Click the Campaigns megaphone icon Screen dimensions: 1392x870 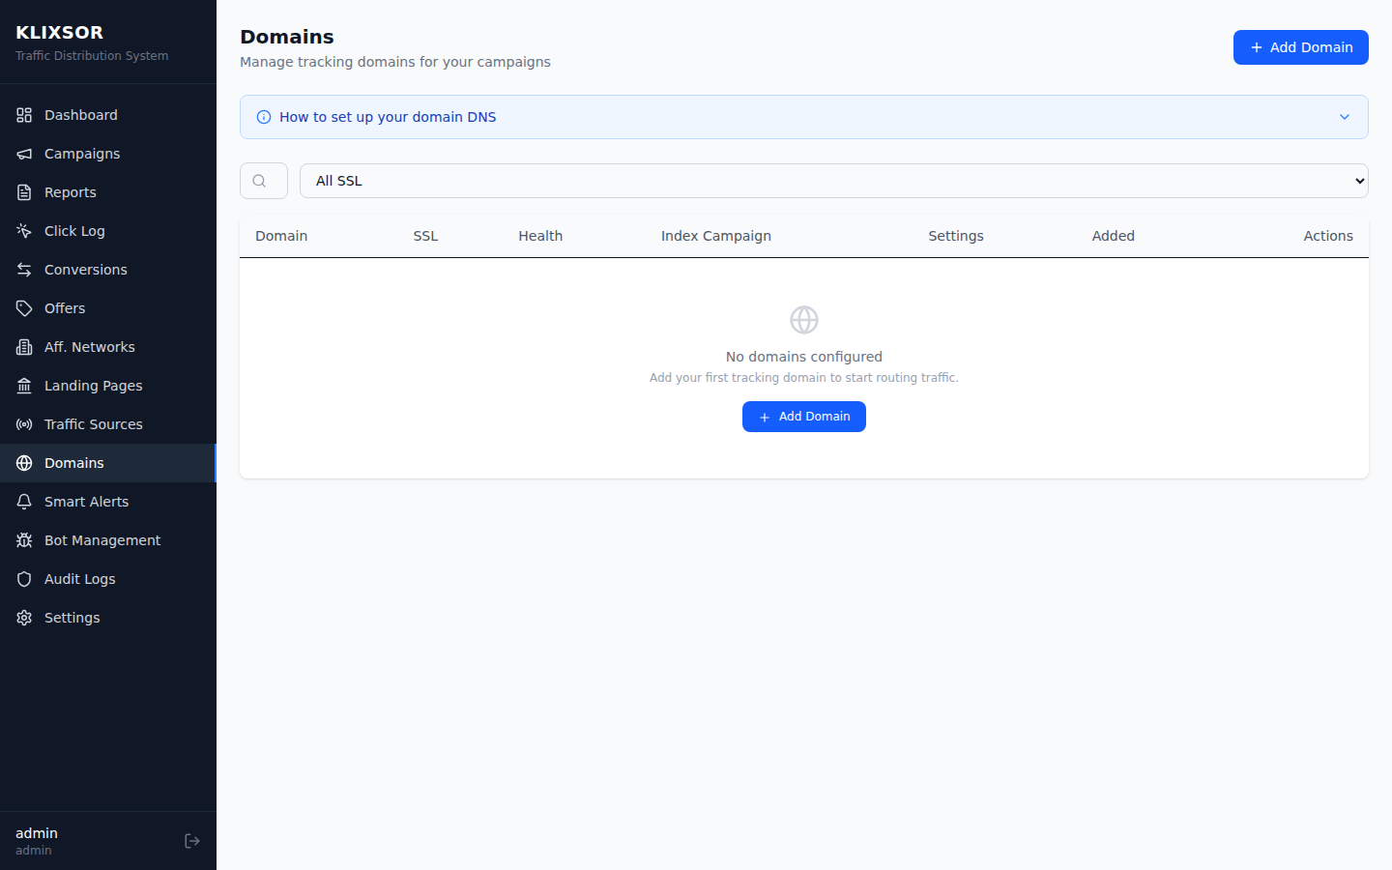(x=23, y=153)
